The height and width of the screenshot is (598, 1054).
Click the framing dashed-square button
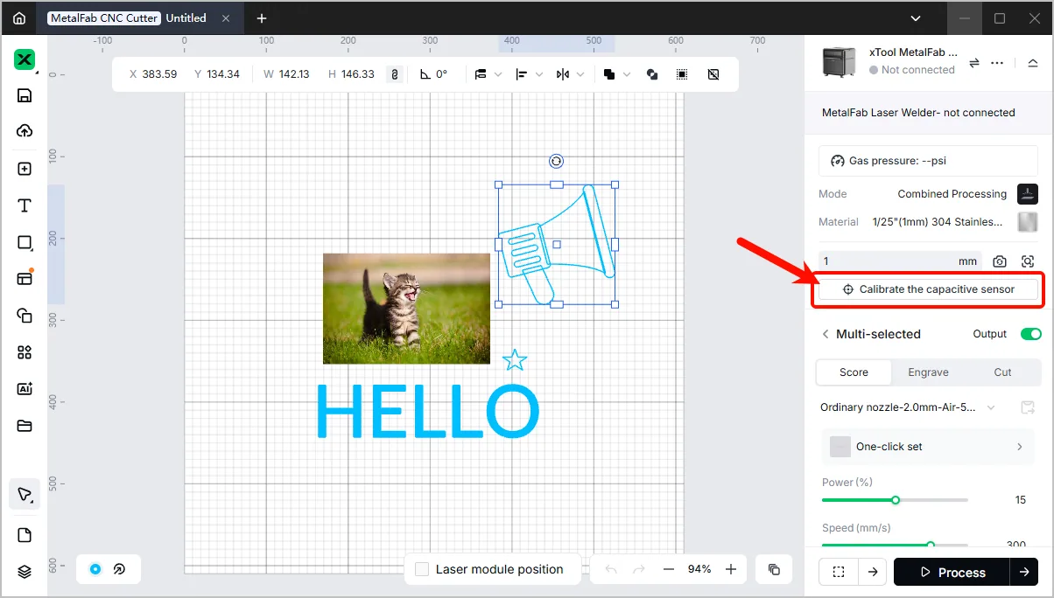pos(839,573)
